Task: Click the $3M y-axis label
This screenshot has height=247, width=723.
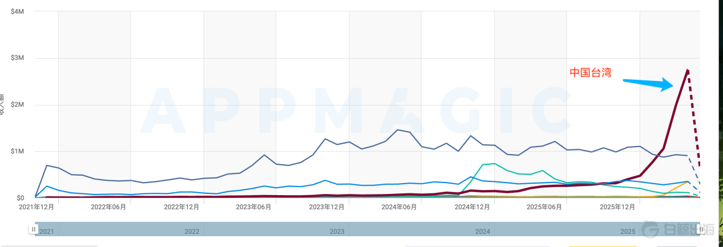Action: tap(17, 58)
